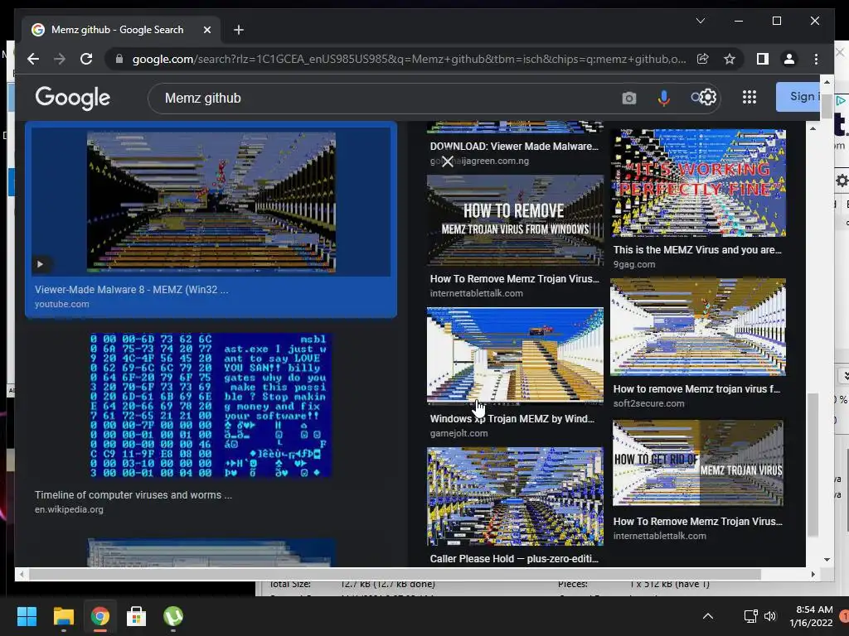Open the 'It's Working Perfectly Fine' thumbnail
This screenshot has width=849, height=636.
[x=698, y=183]
